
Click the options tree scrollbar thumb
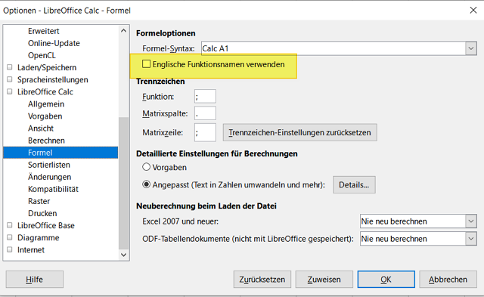124,183
